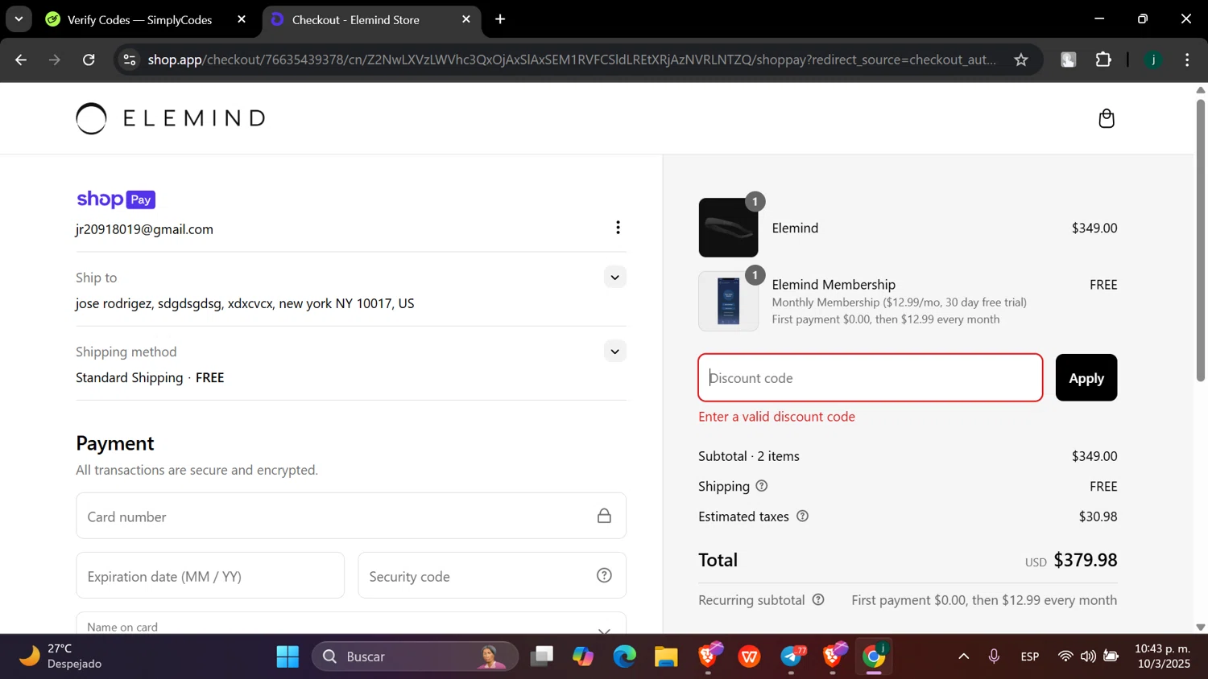Viewport: 1208px width, 679px height.
Task: Expand the Shipping method section
Action: [614, 352]
